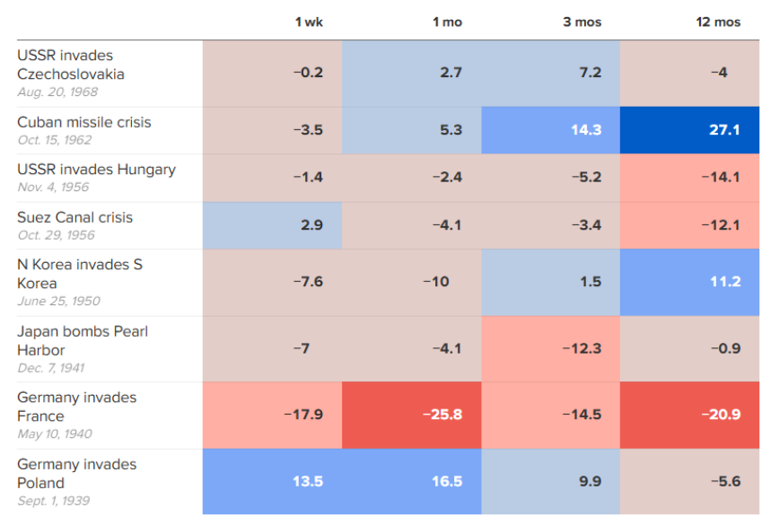Click the dark blue 27.1 cell

pyautogui.click(x=689, y=130)
